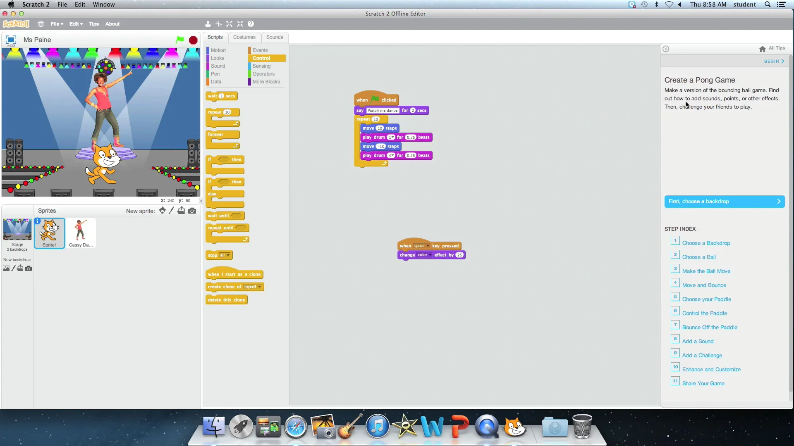Click the green flag to run the project
The width and height of the screenshot is (794, 446).
[179, 40]
